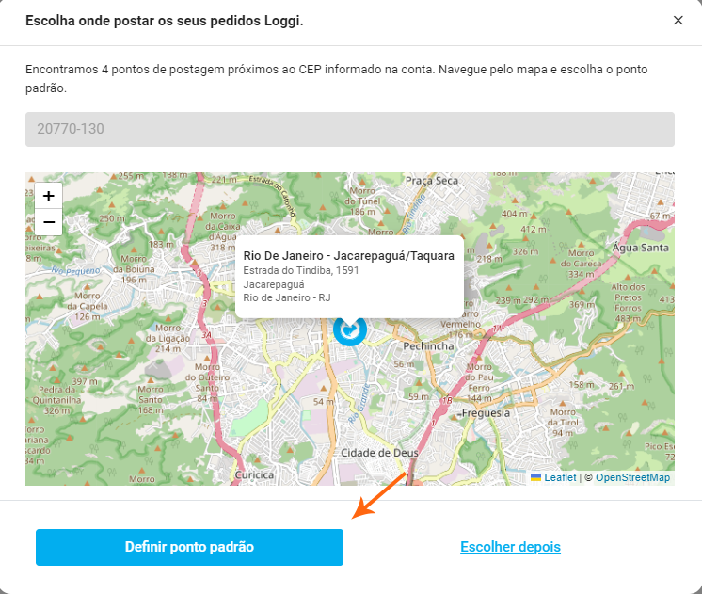The image size is (702, 594).
Task: Click the Alto dos Pretos Forros label
Action: [x=628, y=303]
